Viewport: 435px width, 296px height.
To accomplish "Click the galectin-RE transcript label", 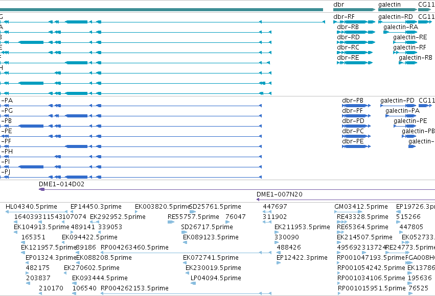I will click(x=410, y=37).
